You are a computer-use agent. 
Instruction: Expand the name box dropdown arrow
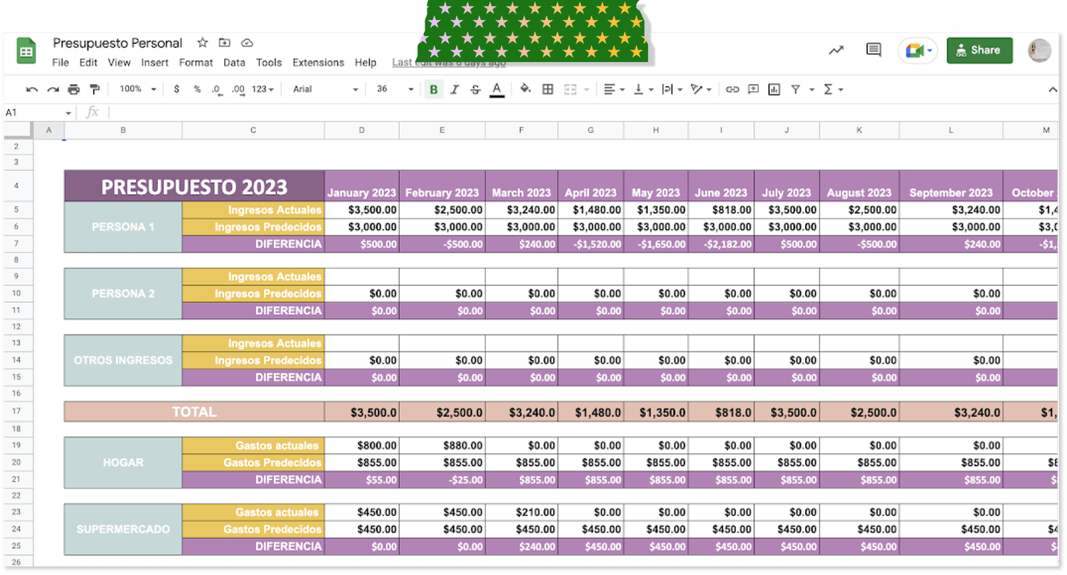click(69, 113)
